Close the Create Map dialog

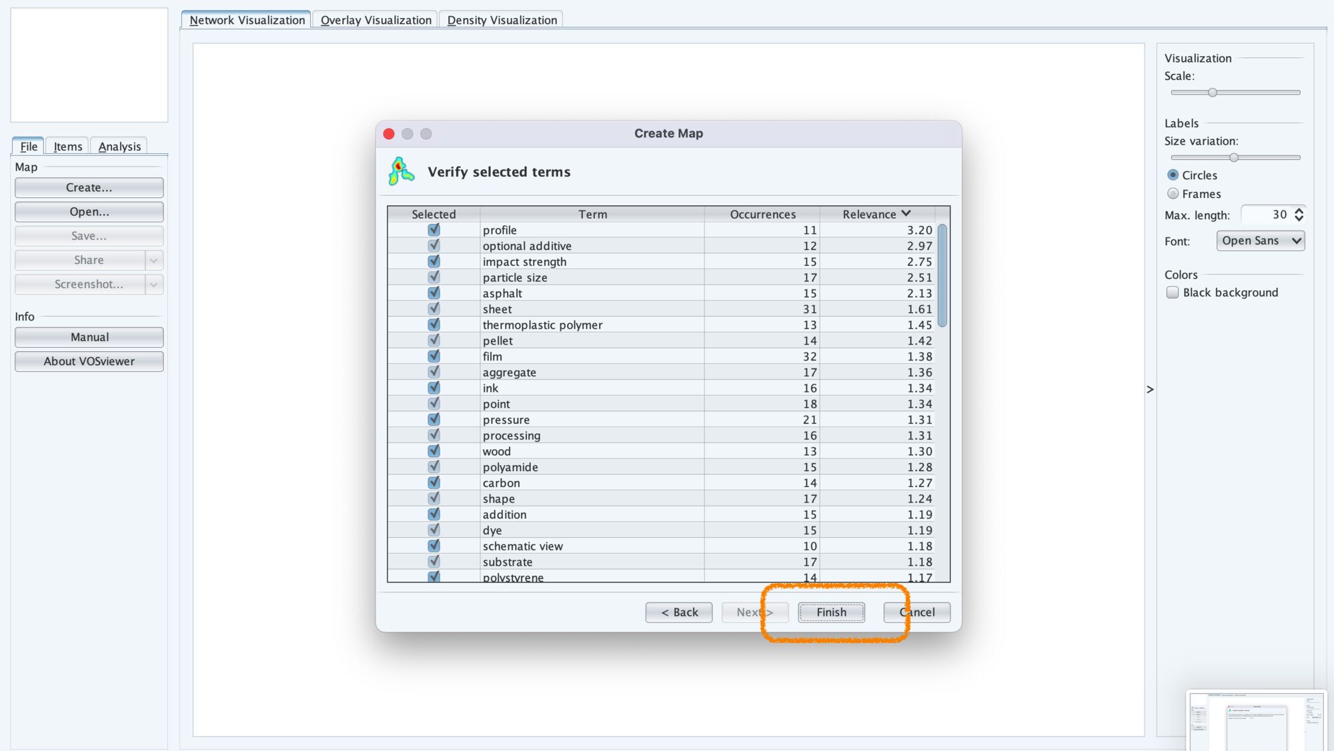(389, 133)
